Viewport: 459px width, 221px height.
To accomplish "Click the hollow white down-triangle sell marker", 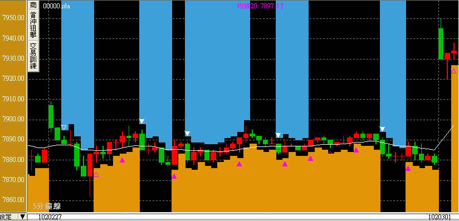I will pos(64,127).
